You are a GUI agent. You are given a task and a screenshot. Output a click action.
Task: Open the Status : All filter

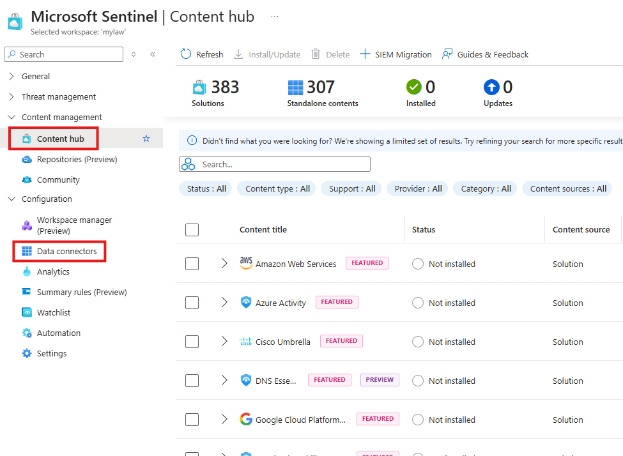coord(206,188)
